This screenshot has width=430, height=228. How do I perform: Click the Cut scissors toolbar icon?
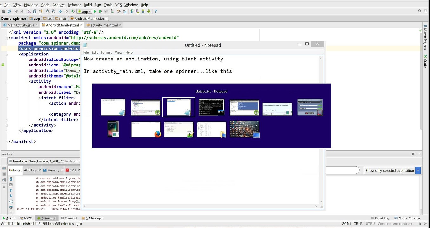(29, 11)
